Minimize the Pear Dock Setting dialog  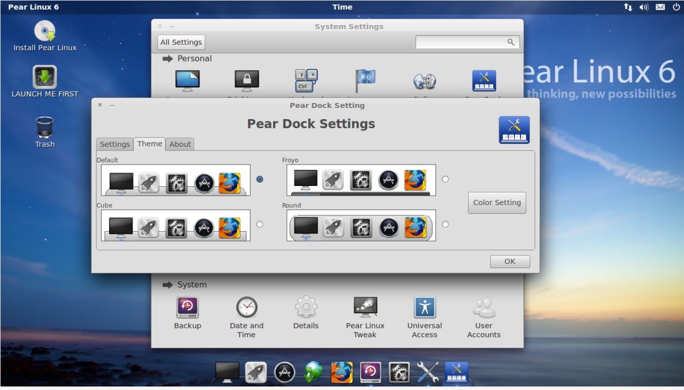click(x=112, y=105)
